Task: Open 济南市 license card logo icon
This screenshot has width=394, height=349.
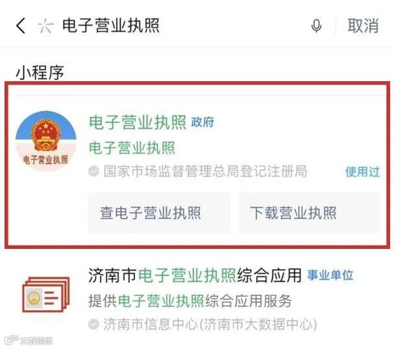Action: 46,294
